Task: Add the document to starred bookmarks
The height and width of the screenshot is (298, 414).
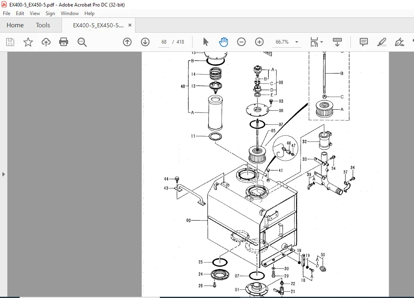Action: [28, 42]
